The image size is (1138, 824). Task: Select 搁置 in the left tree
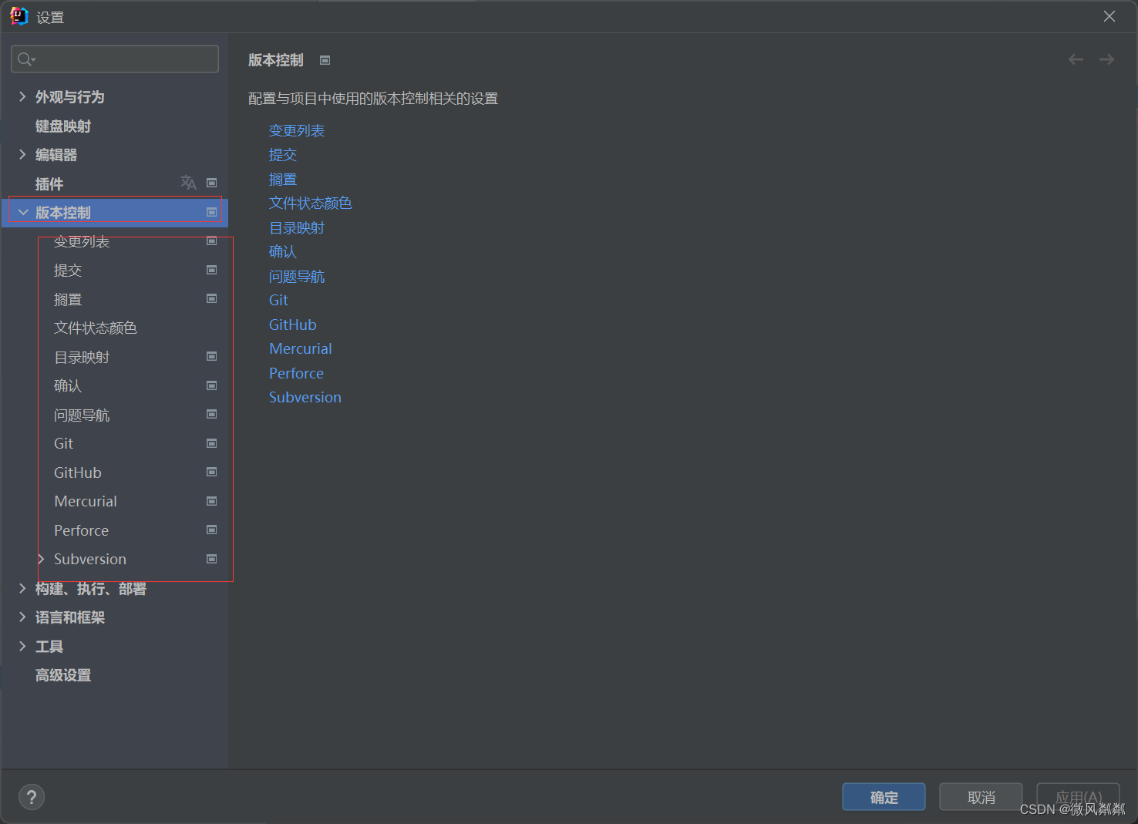coord(68,299)
